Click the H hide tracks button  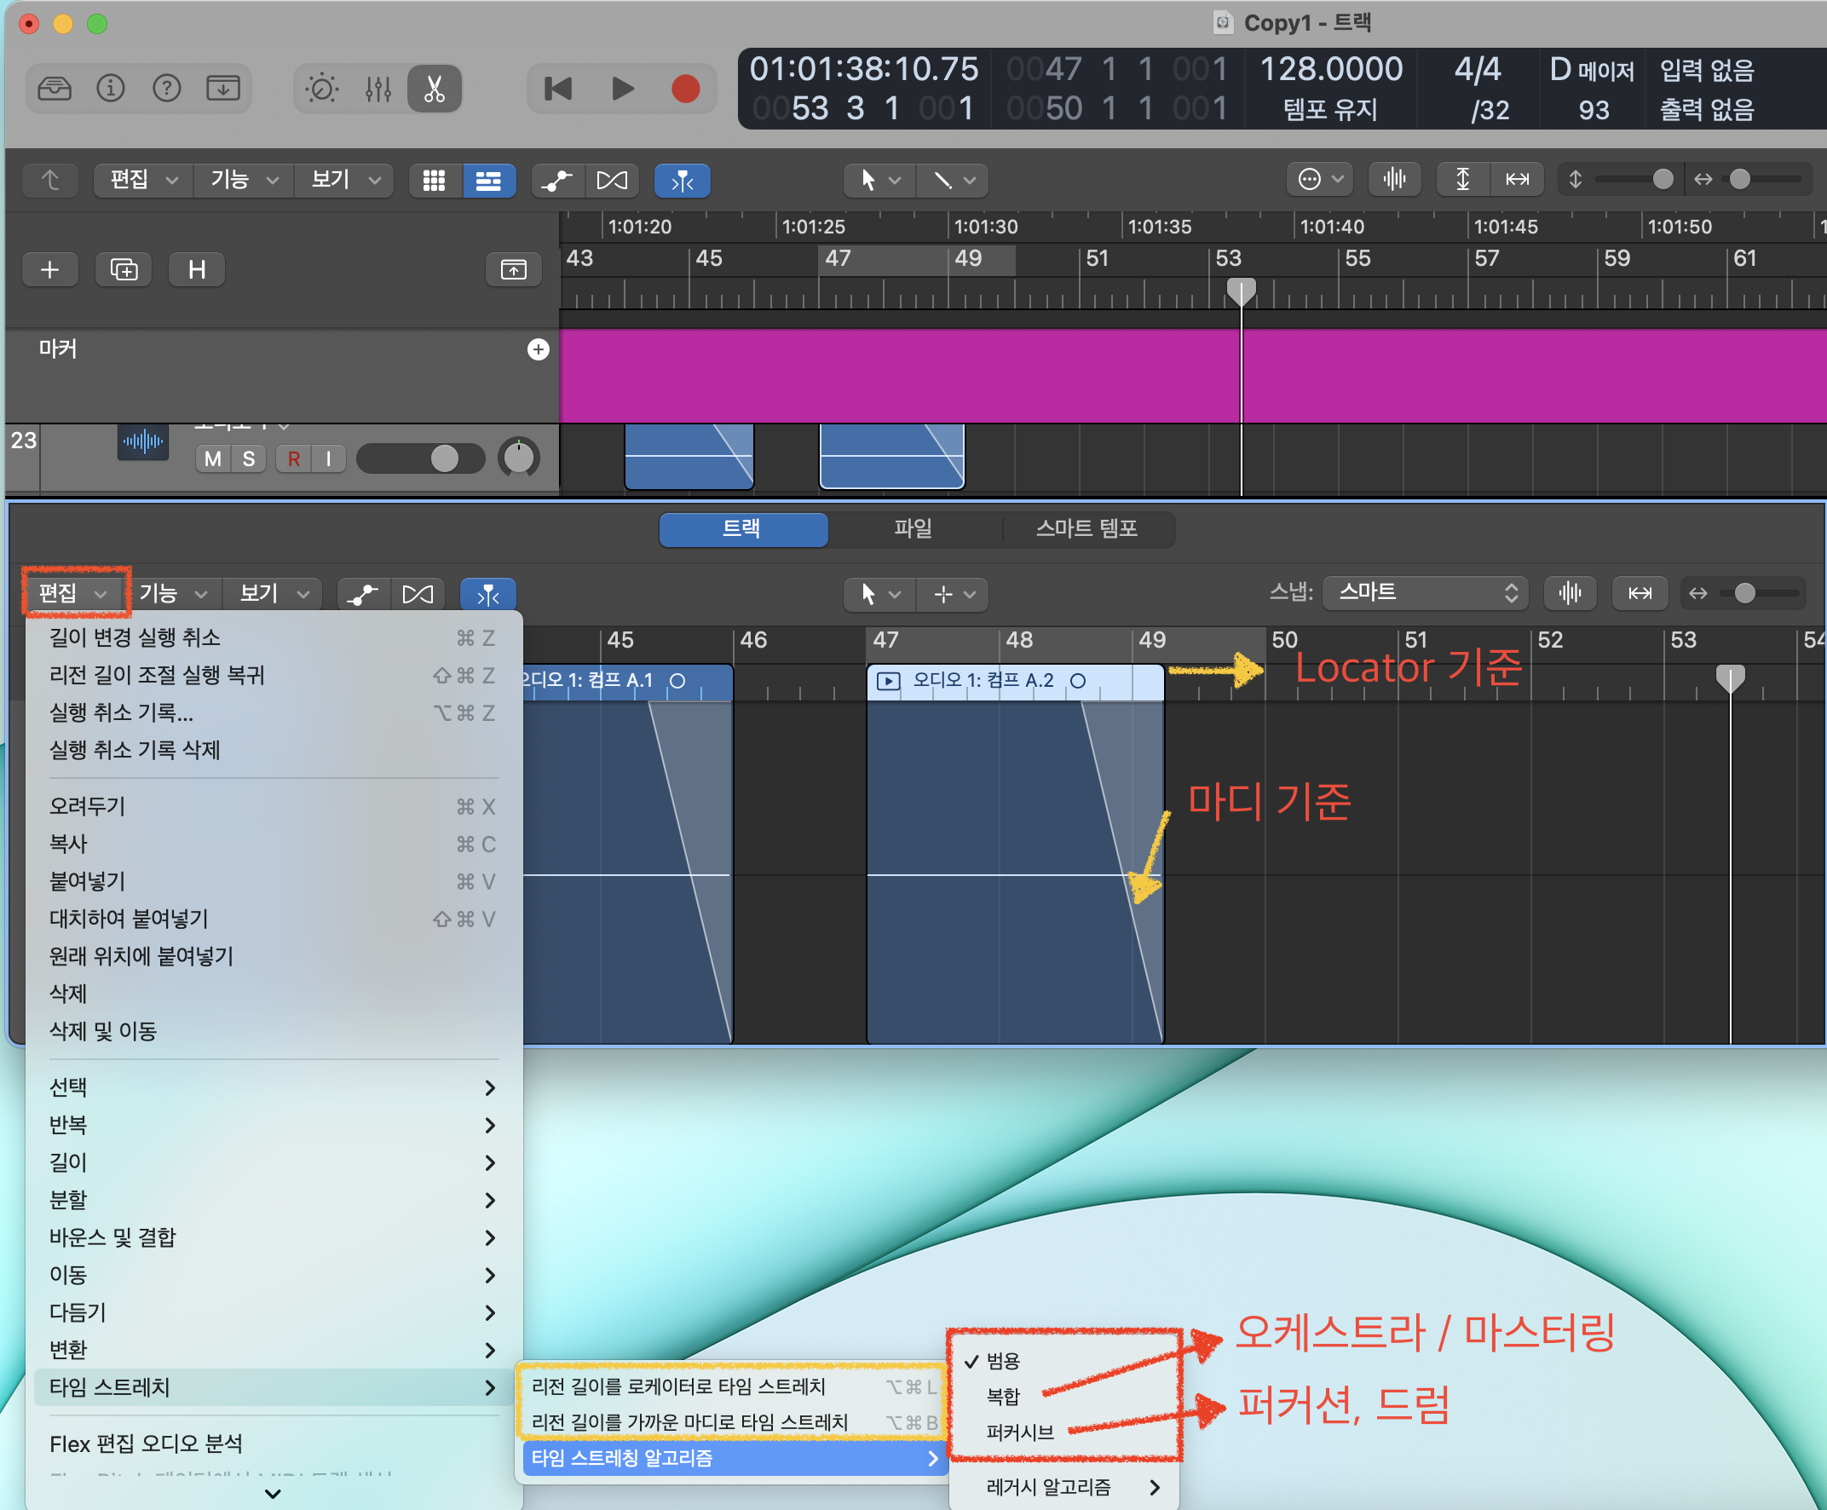tap(198, 269)
